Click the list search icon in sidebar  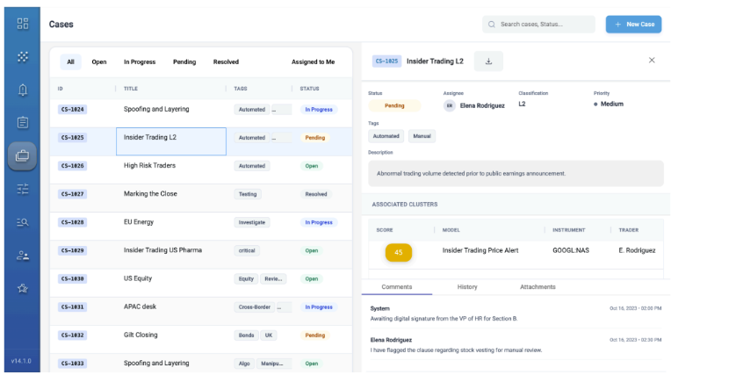[23, 222]
